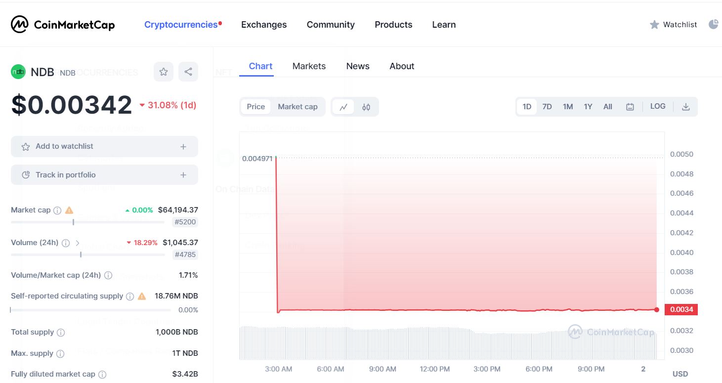Click the 1T NDB max supply value
The width and height of the screenshot is (722, 383).
(x=185, y=353)
